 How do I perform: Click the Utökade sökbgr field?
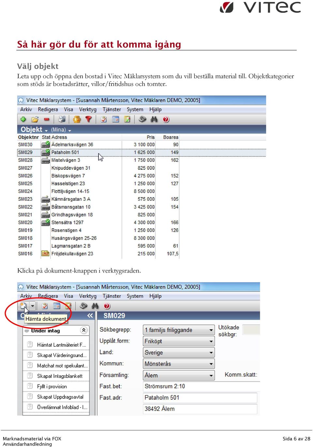click(x=251, y=330)
